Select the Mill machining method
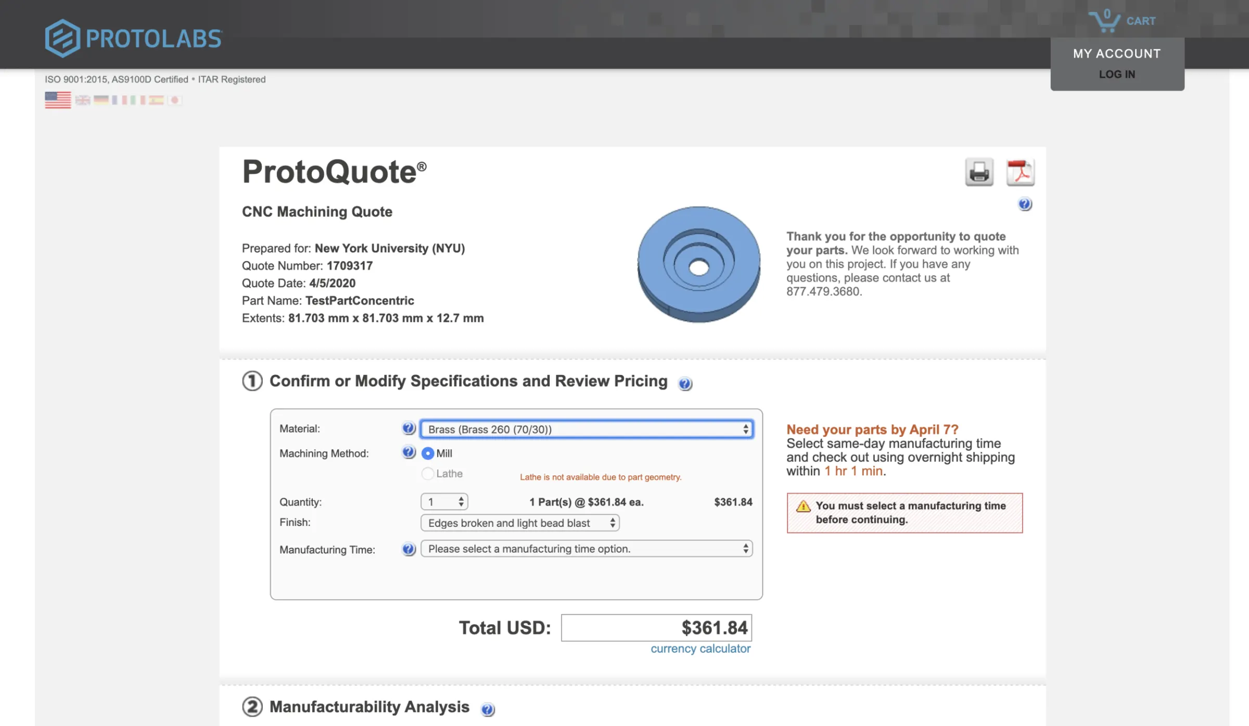This screenshot has width=1249, height=726. click(x=427, y=453)
